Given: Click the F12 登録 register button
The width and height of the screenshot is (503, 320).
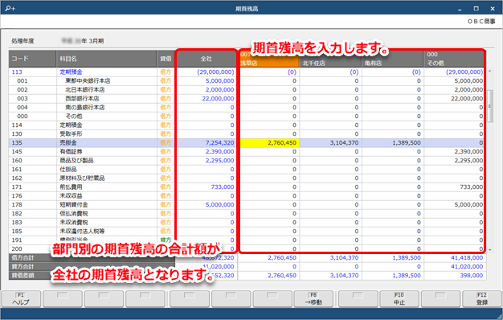Looking at the screenshot, I should coord(482,299).
